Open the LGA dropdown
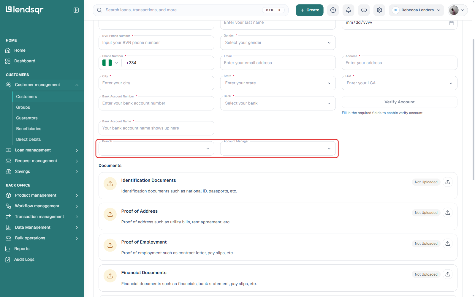 tap(399, 83)
